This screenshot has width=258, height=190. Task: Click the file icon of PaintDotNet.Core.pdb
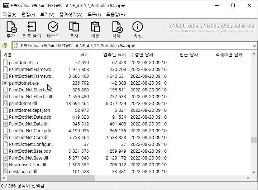click(x=5, y=131)
